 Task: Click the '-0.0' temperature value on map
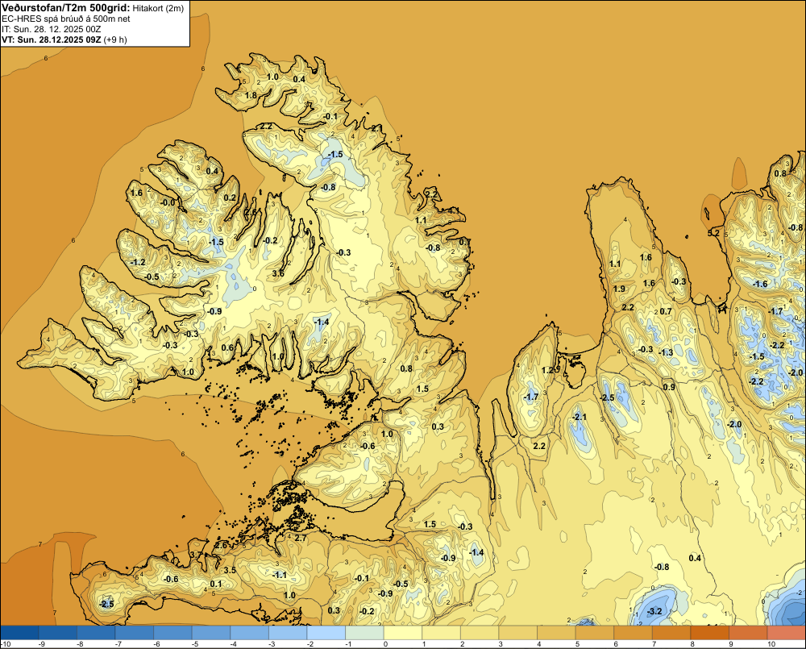pos(168,202)
